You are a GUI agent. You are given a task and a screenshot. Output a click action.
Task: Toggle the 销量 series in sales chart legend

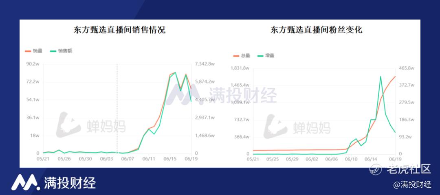click(x=33, y=51)
